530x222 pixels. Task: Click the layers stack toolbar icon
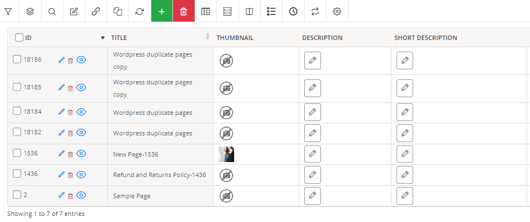click(30, 11)
